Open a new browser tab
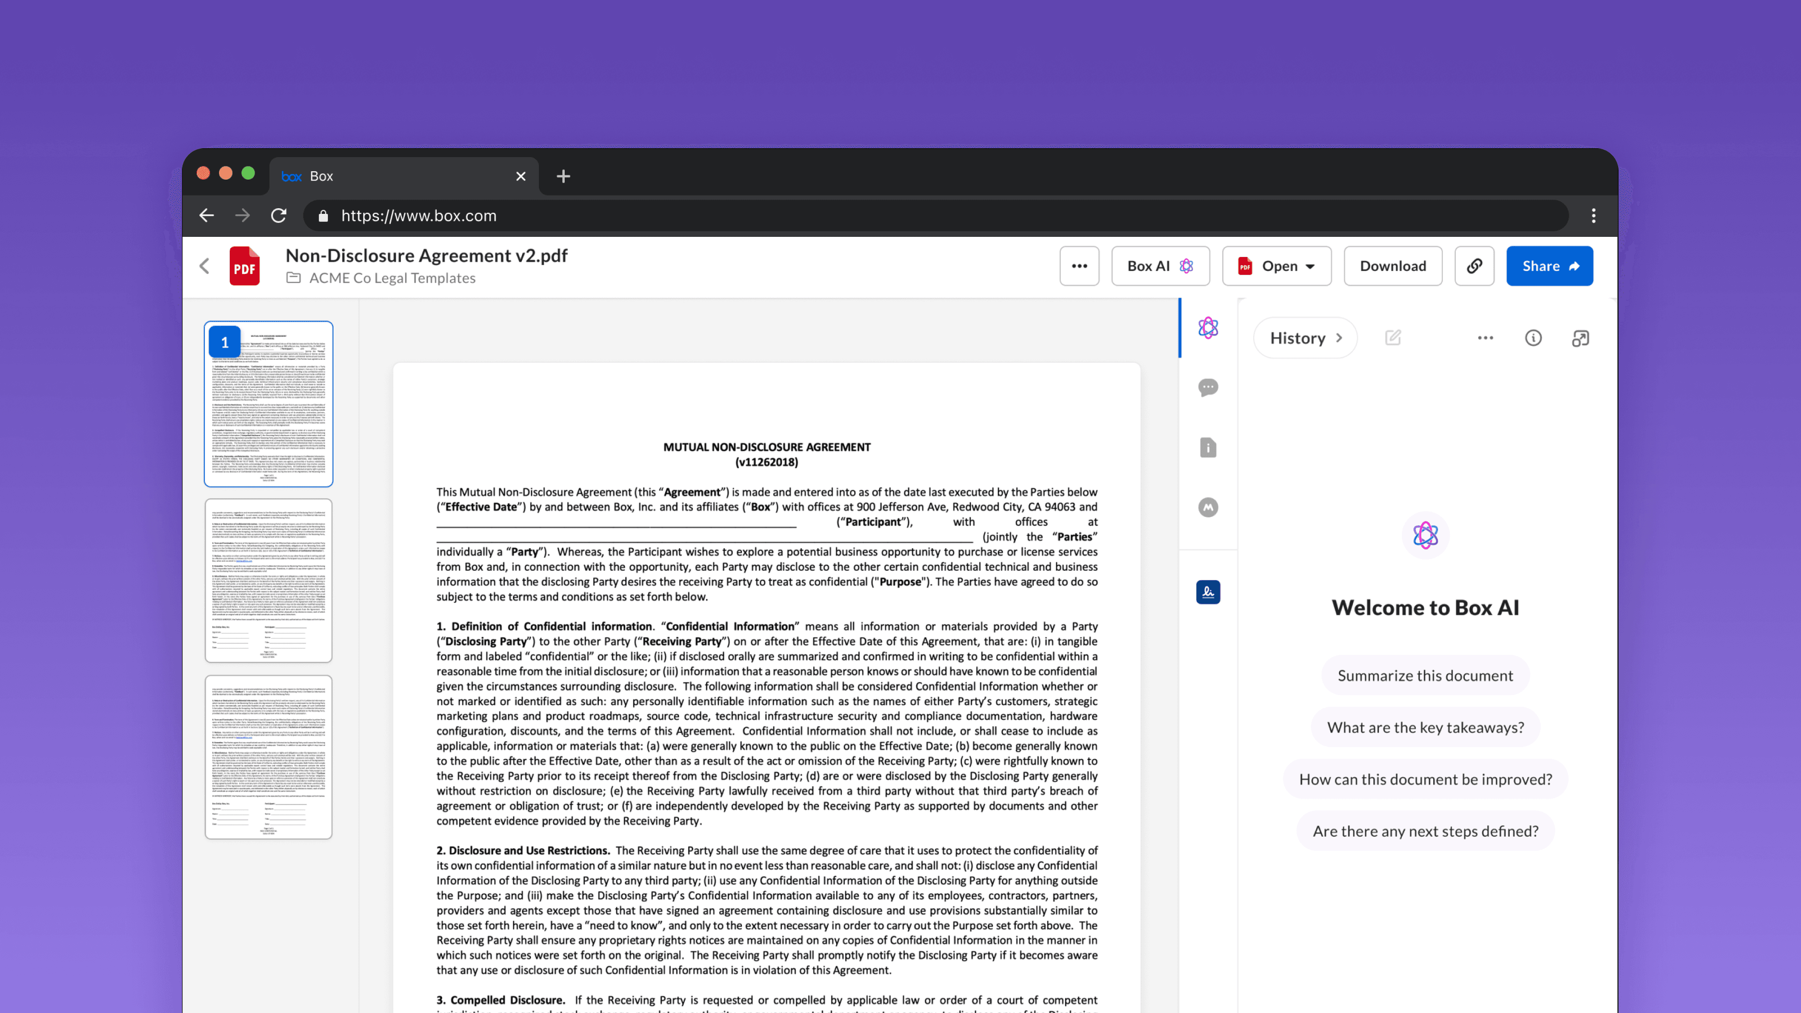 click(x=563, y=176)
